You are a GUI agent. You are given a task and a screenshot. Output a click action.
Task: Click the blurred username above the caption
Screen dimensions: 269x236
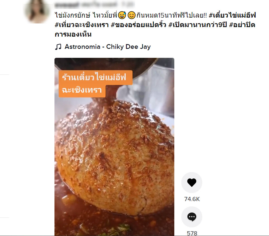click(x=67, y=5)
